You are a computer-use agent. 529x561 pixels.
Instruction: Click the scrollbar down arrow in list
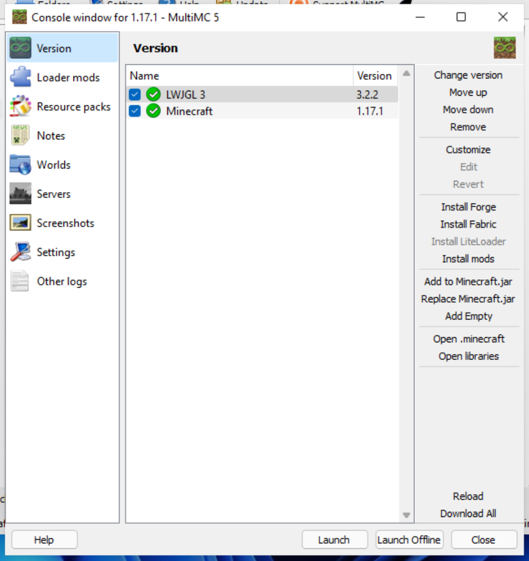406,515
